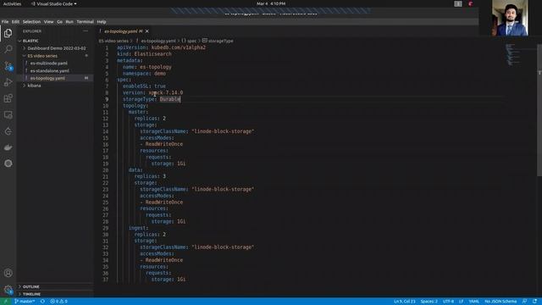Image resolution: width=542 pixels, height=305 pixels.
Task: Click Ln 9, Col 23 cursor position indicator
Action: (x=405, y=302)
